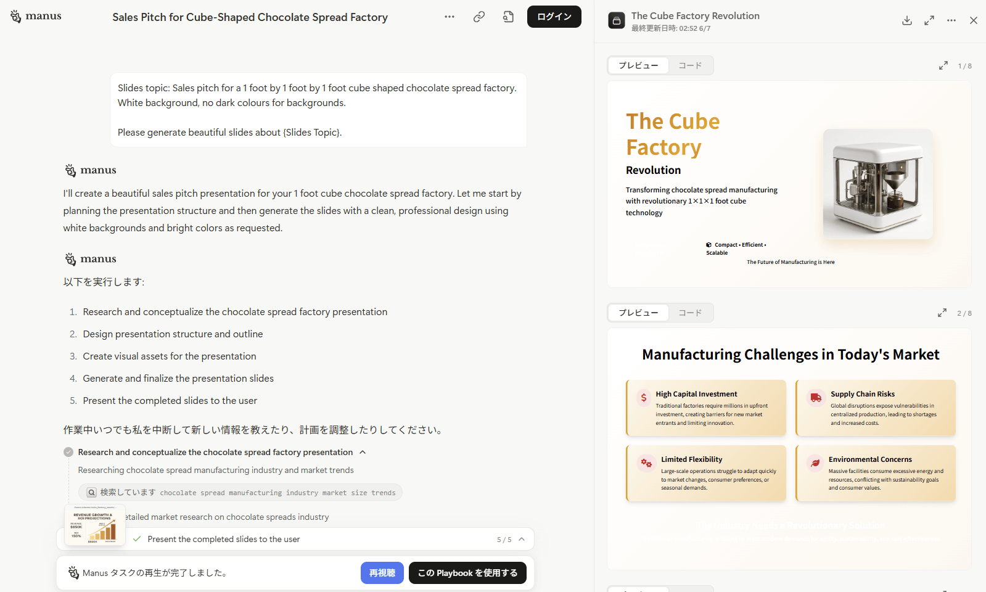Open the chocolate spread market search chip
The image size is (986, 592).
click(240, 492)
